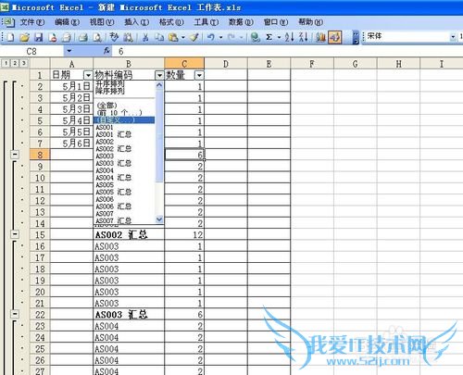Expand toolbar options chevron before the font box

(x=356, y=37)
